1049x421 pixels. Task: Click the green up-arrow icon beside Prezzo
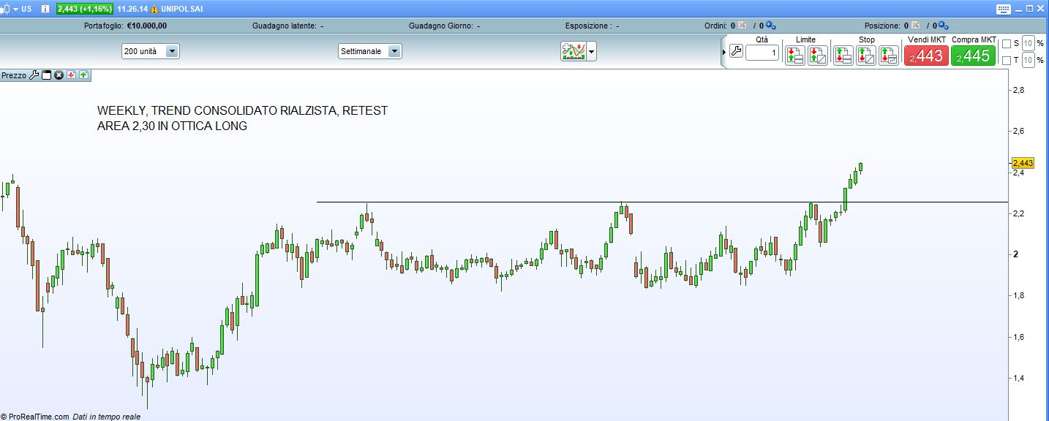coord(83,75)
